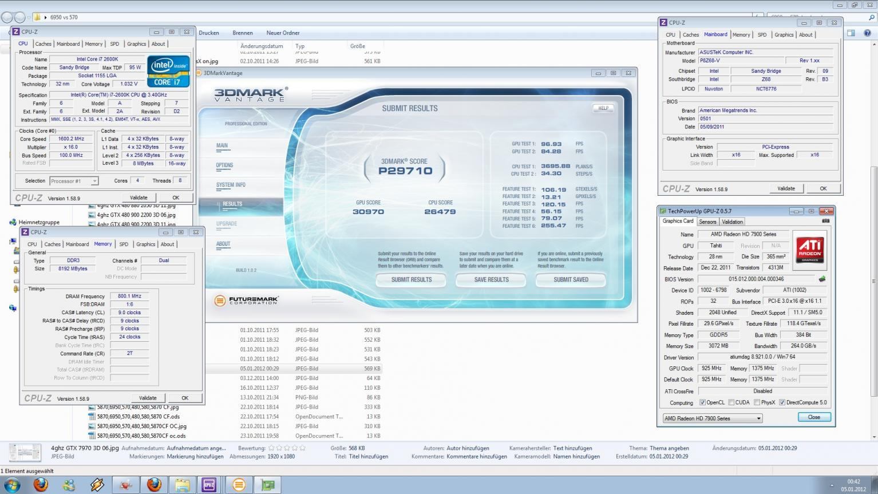Image resolution: width=878 pixels, height=494 pixels.
Task: Click Explorer forward navigation arrow
Action: [19, 18]
